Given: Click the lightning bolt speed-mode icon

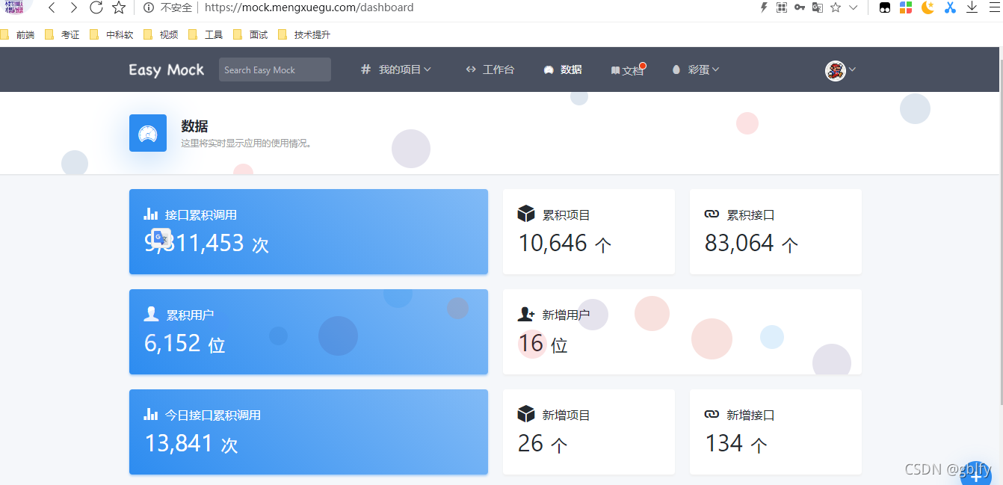Looking at the screenshot, I should (763, 7).
